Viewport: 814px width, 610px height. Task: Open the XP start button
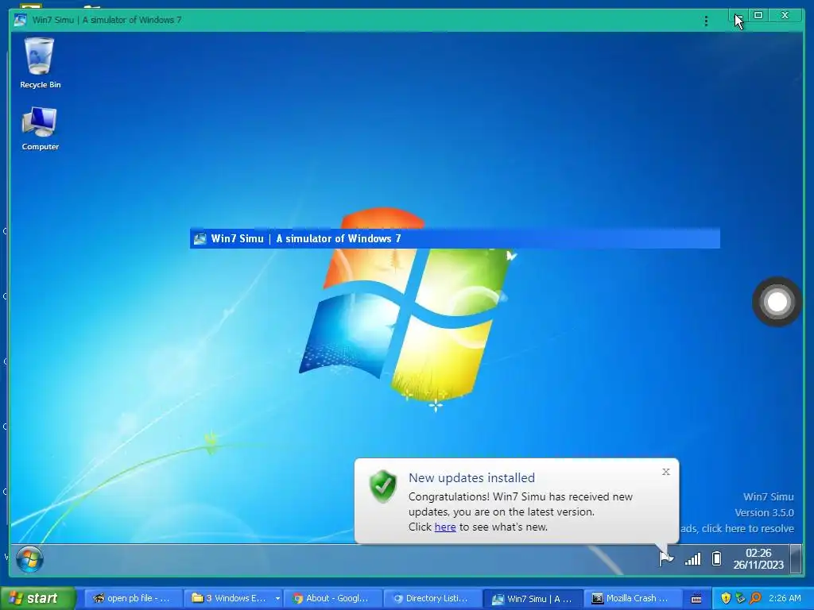(x=38, y=598)
